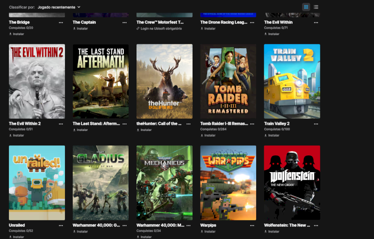Open more options for Wolfenstein: The New Order
Image resolution: width=374 pixels, height=239 pixels.
coord(316,225)
